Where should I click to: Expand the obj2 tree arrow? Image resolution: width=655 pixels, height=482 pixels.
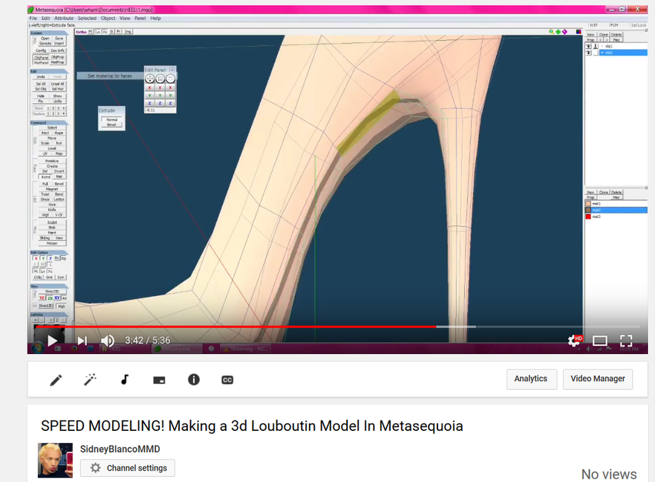(x=602, y=53)
